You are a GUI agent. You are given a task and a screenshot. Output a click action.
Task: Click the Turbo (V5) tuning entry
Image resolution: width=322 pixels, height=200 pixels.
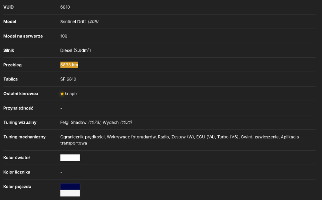[228, 137]
